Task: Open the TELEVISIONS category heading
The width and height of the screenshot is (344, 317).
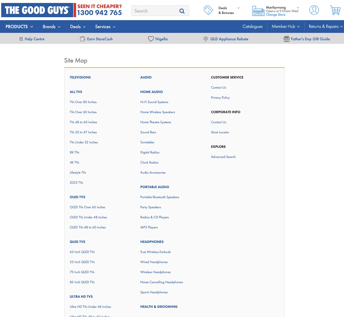Action: (80, 77)
